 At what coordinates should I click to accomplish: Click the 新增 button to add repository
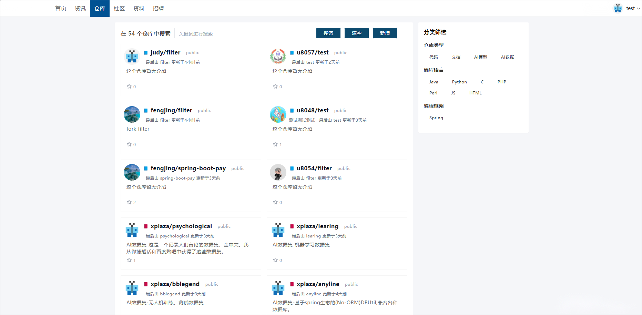[385, 33]
